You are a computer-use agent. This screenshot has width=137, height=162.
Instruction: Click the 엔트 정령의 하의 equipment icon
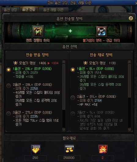point(38,31)
